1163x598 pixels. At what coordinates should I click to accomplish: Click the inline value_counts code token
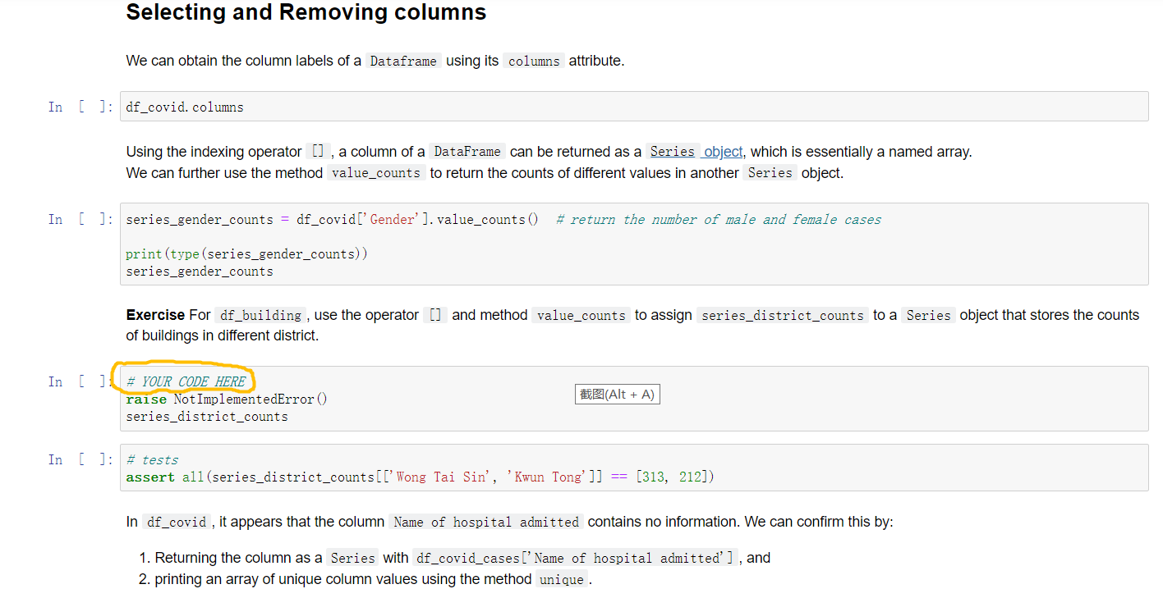pos(375,172)
